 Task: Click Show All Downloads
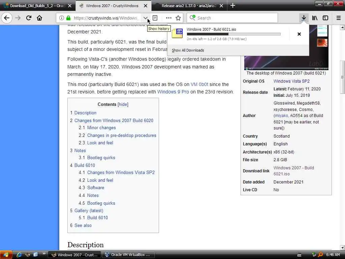pos(188,50)
